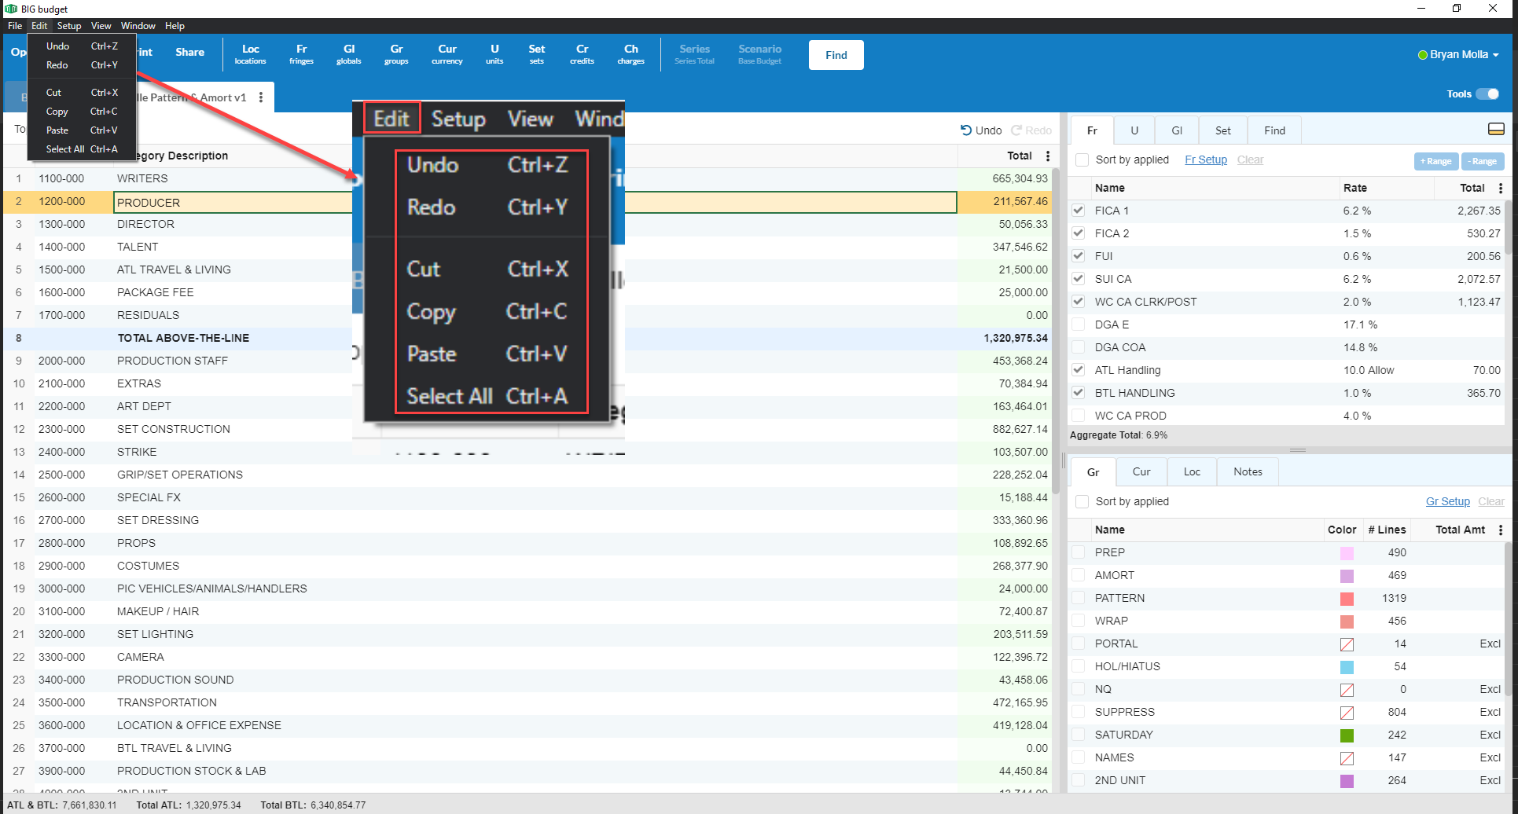The width and height of the screenshot is (1518, 814).
Task: Open the Gl globals toolbar button
Action: coord(349,54)
